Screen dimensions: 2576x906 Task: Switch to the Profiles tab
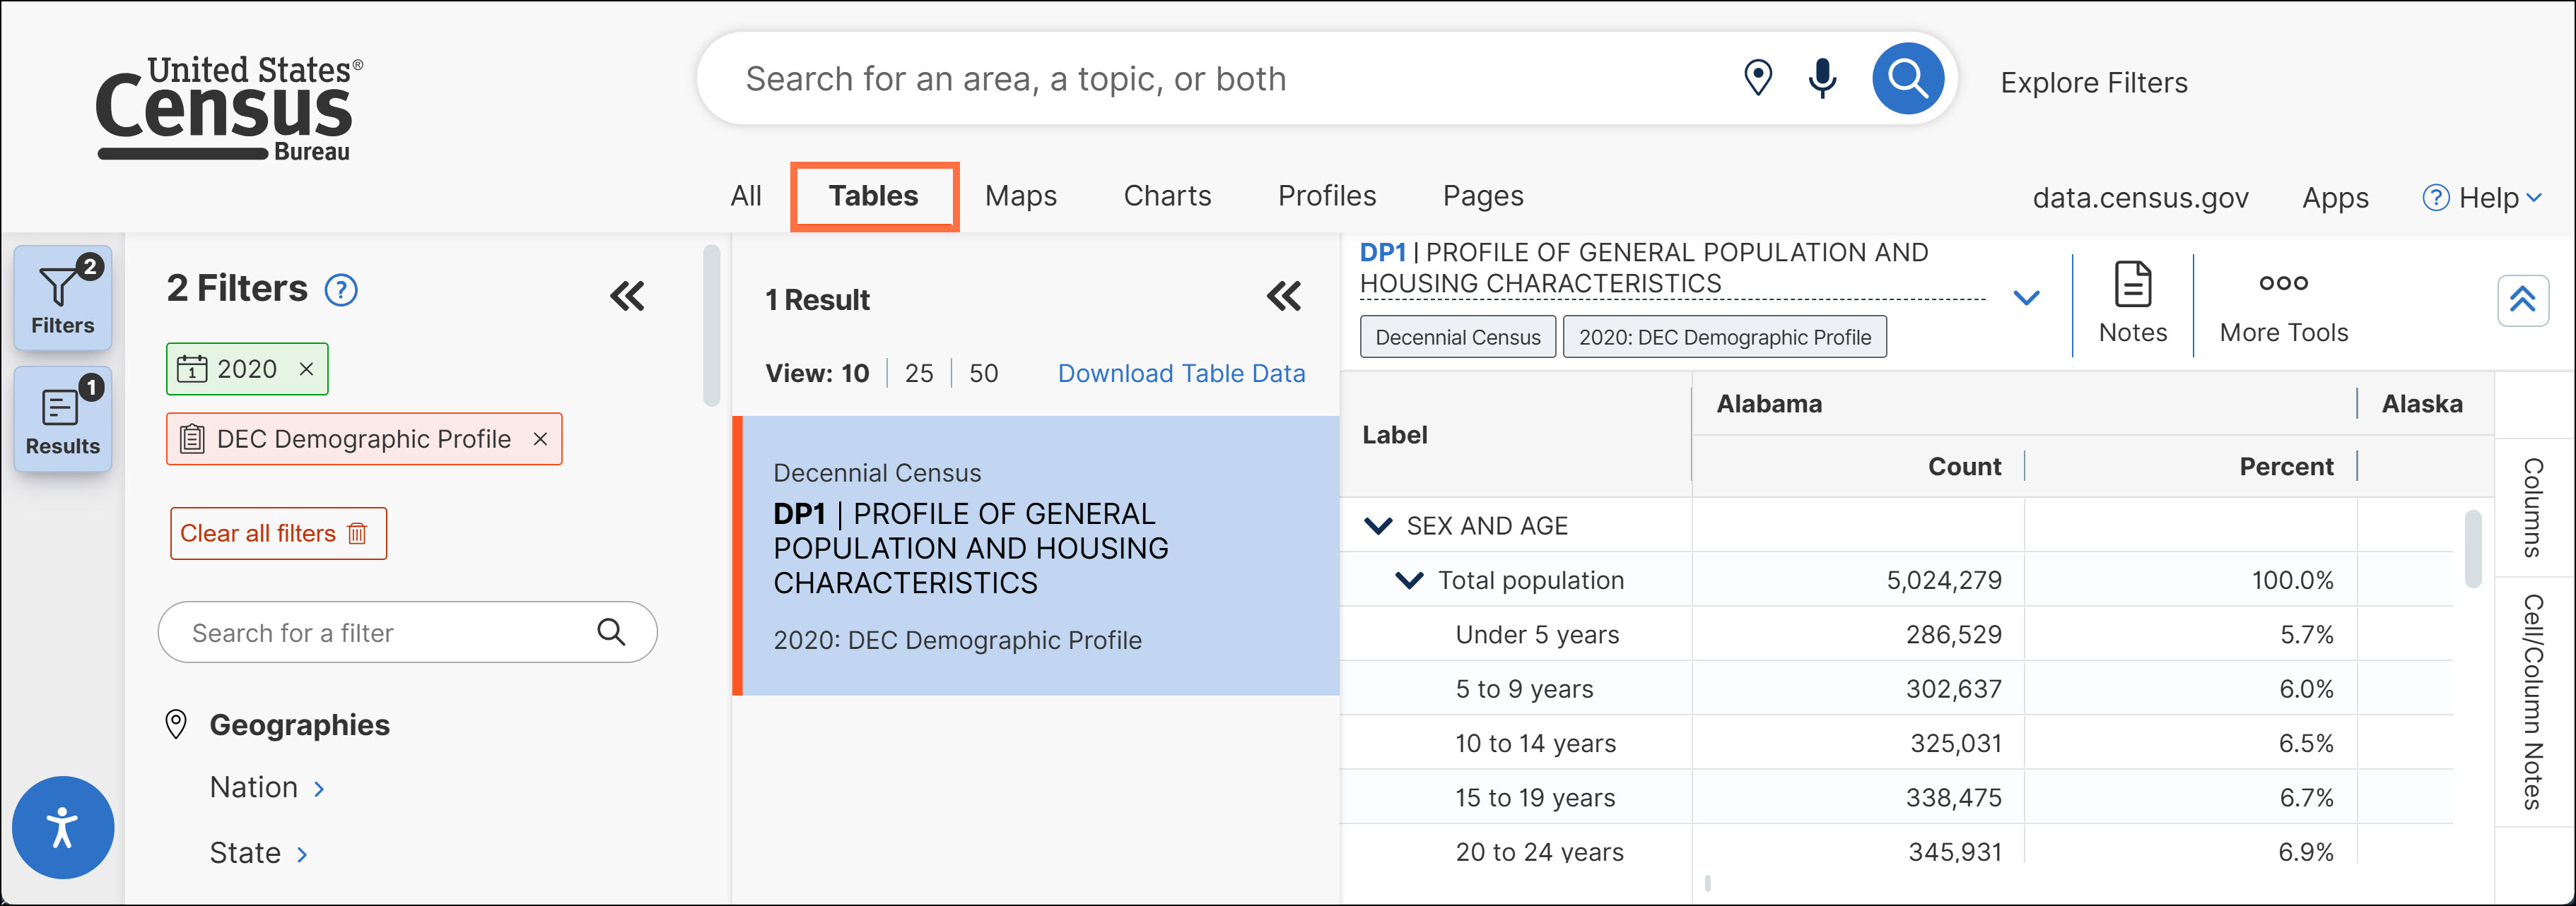(x=1326, y=196)
